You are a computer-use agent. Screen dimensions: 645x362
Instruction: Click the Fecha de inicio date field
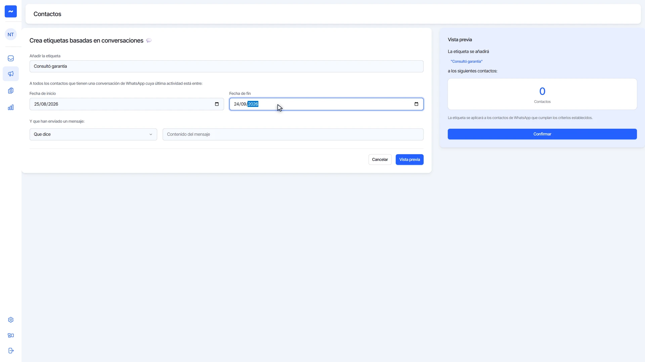click(x=127, y=104)
